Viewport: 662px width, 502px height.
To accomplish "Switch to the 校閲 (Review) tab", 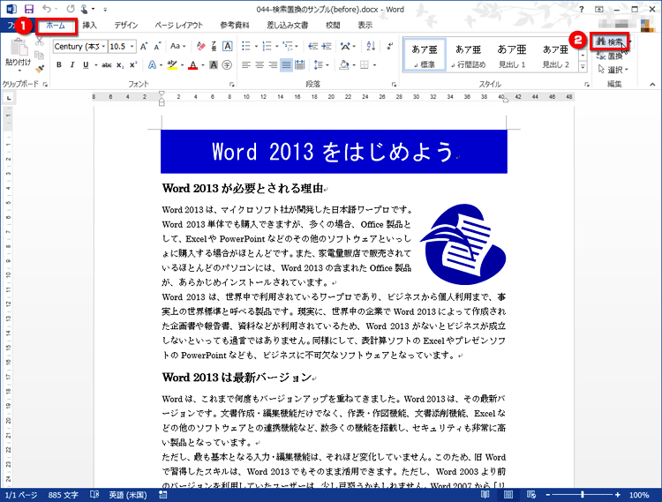I will [333, 26].
